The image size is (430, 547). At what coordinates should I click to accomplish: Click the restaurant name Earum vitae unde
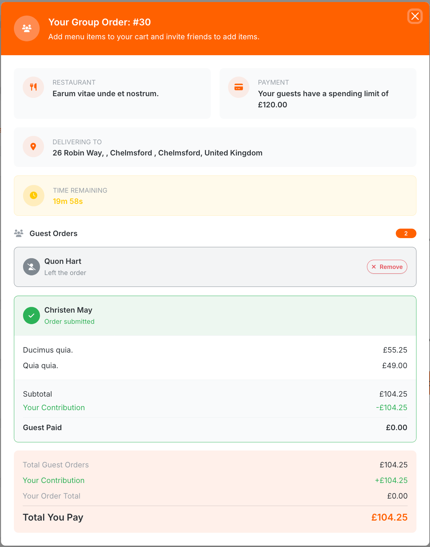[106, 93]
